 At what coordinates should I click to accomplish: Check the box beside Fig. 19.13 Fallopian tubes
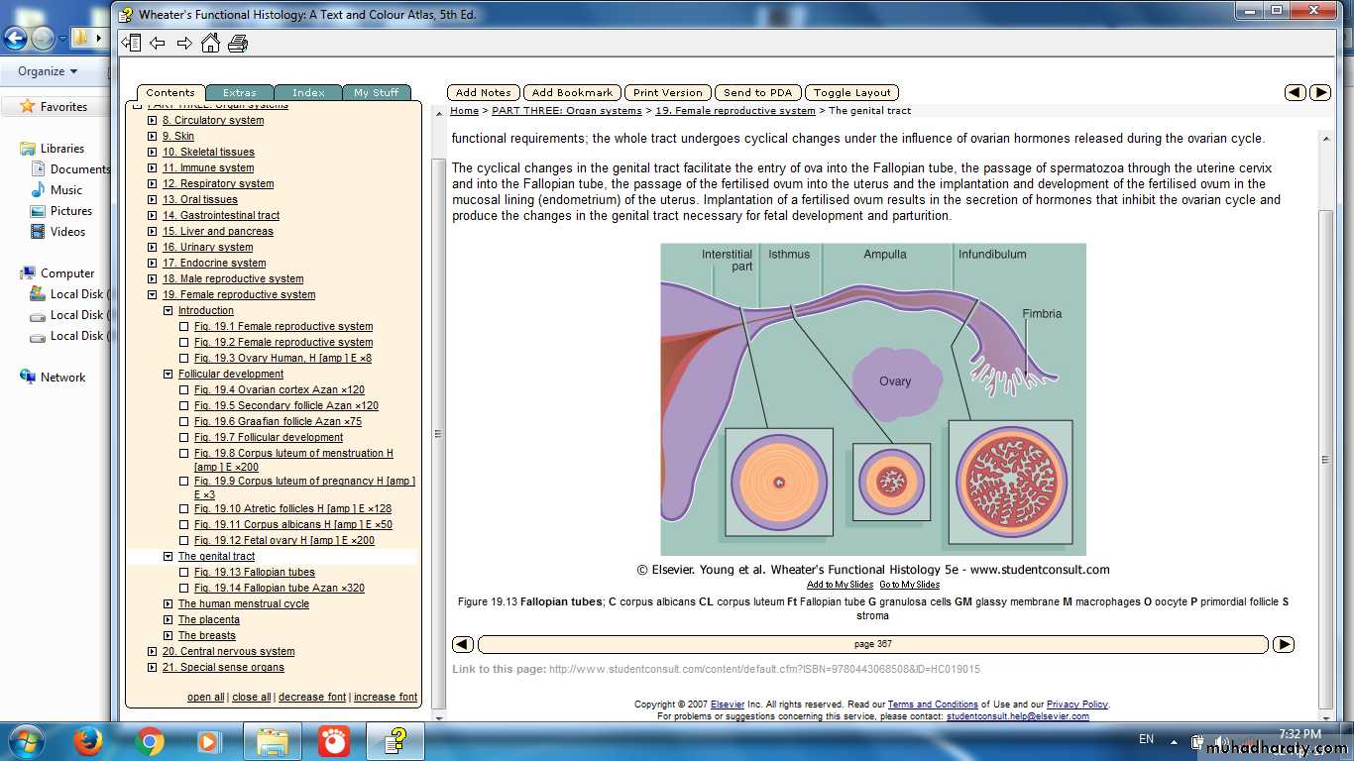pos(184,573)
